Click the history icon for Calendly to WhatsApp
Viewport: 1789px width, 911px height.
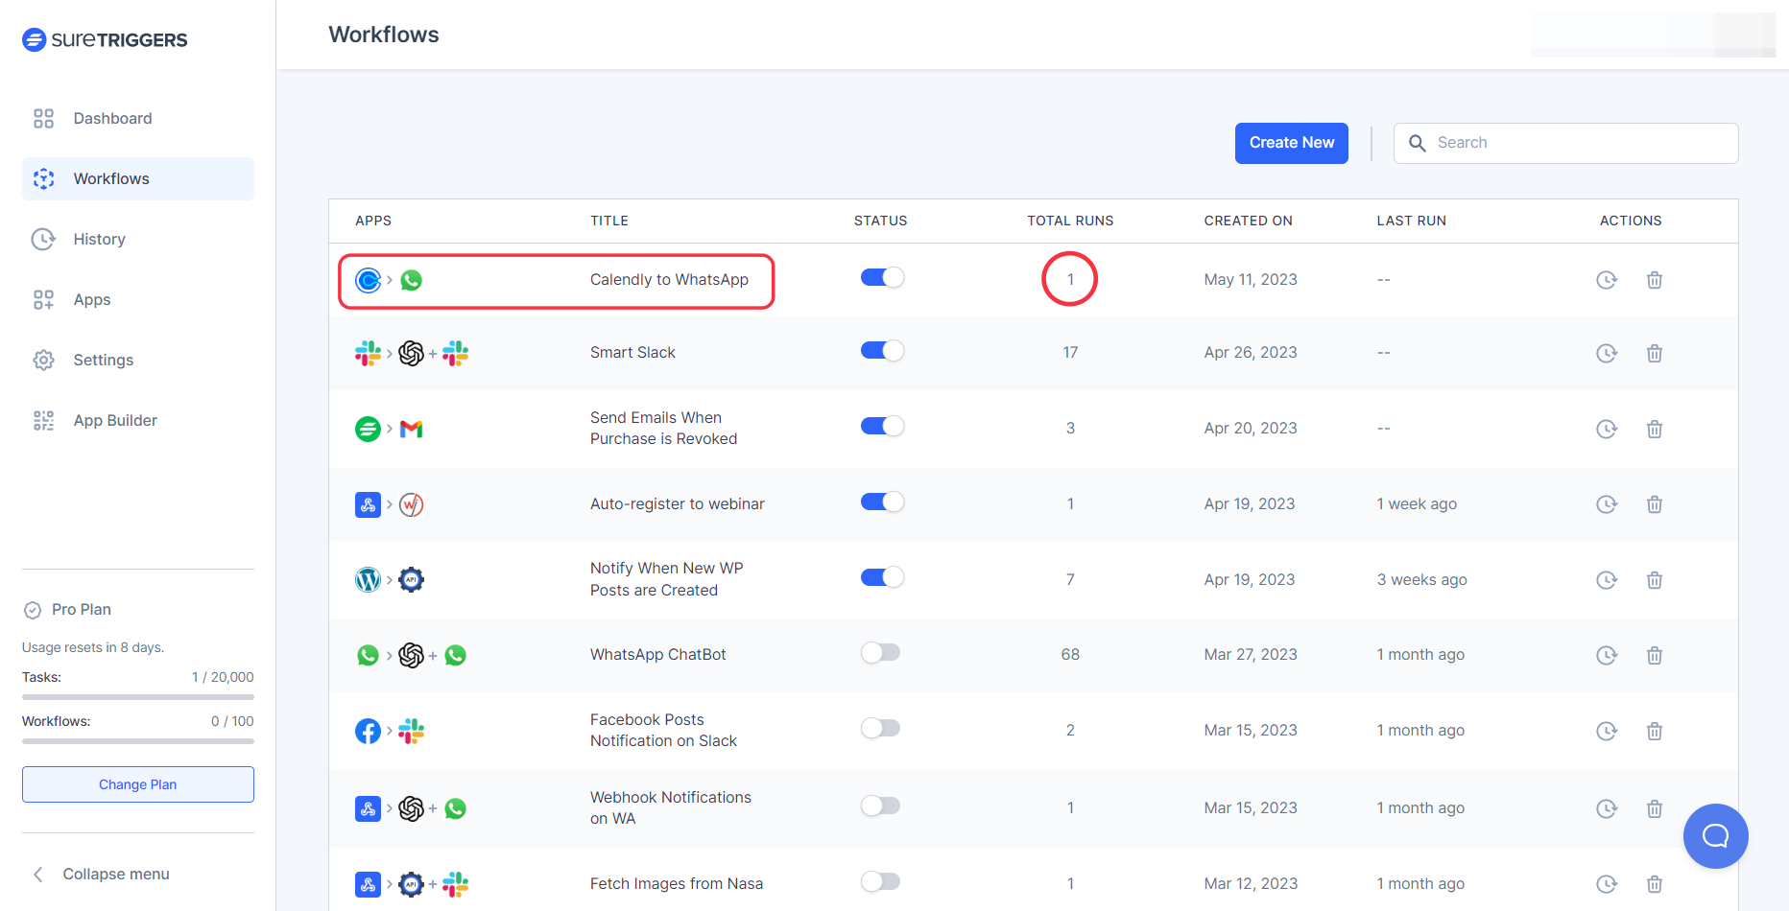pos(1606,280)
